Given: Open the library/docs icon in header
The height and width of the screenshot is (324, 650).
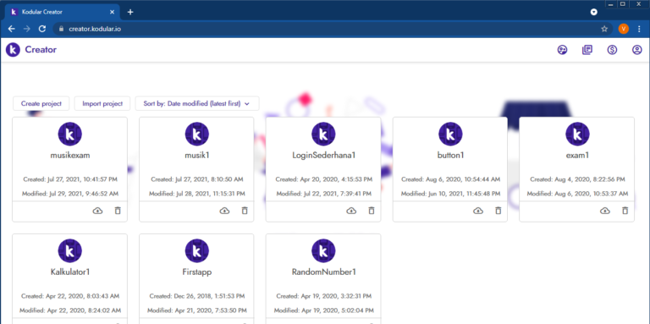Looking at the screenshot, I should (587, 50).
